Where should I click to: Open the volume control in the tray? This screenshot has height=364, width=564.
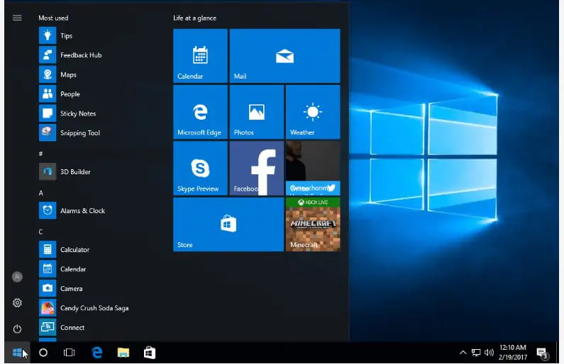click(489, 352)
